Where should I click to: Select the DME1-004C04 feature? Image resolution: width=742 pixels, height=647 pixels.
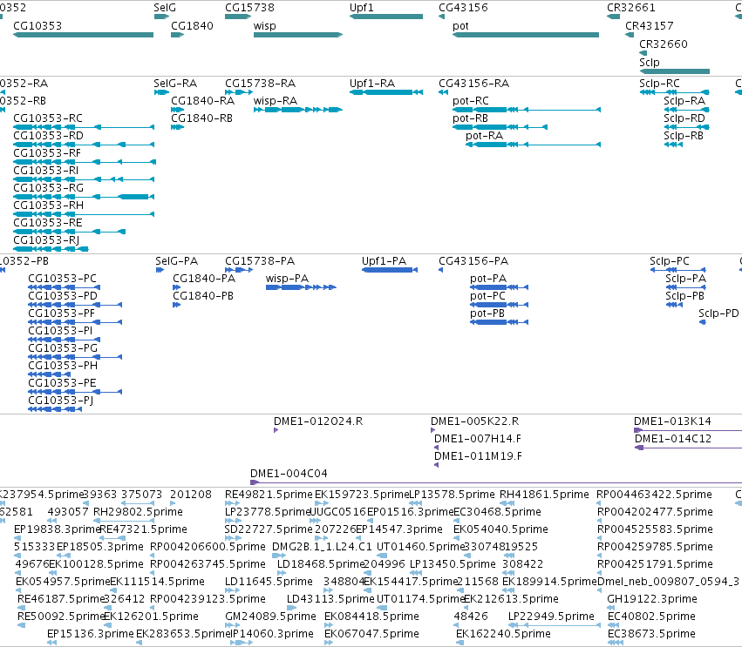click(x=496, y=482)
